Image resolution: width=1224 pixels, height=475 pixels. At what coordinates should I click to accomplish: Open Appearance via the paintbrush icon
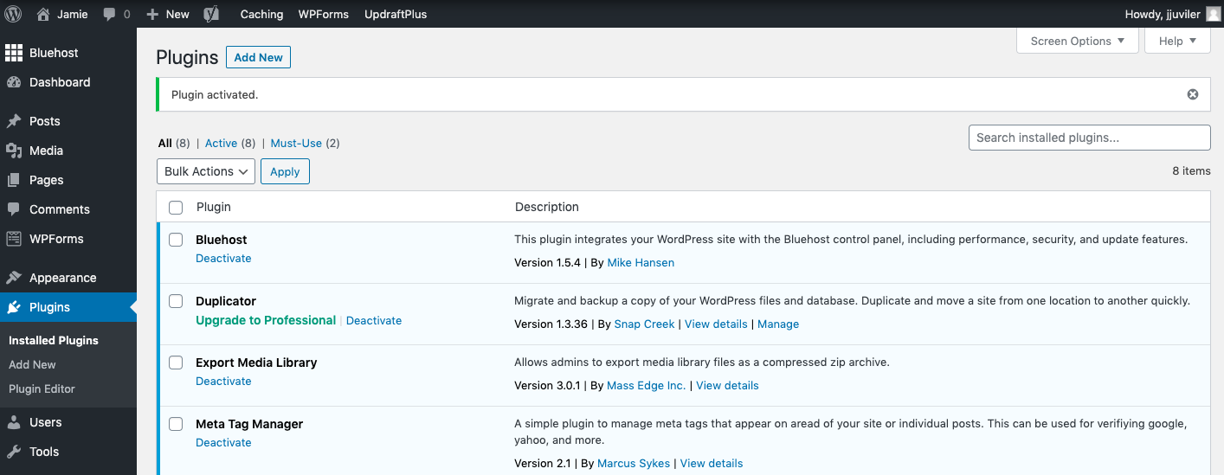pos(14,278)
